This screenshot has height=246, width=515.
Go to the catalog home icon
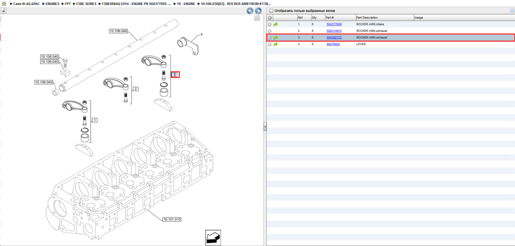click(x=4, y=4)
